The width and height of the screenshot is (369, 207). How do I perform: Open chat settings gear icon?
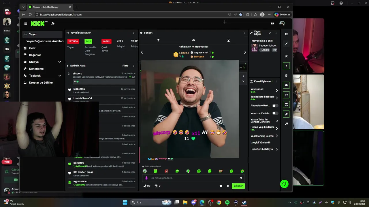pyautogui.click(x=228, y=186)
